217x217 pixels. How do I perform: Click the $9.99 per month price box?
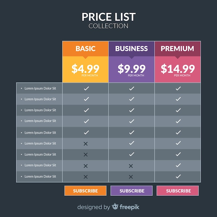(x=131, y=69)
